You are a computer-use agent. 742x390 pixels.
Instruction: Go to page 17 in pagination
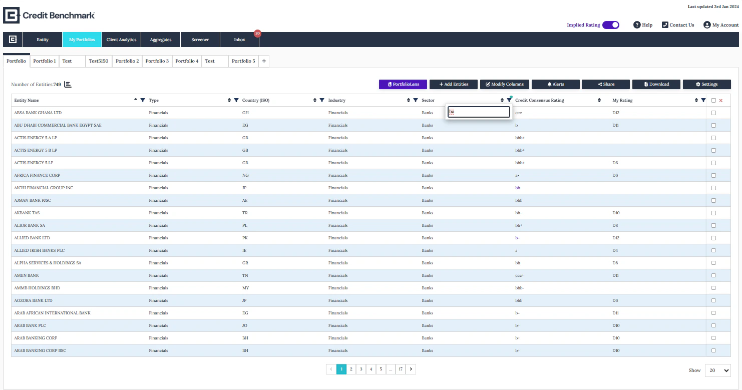(x=401, y=369)
